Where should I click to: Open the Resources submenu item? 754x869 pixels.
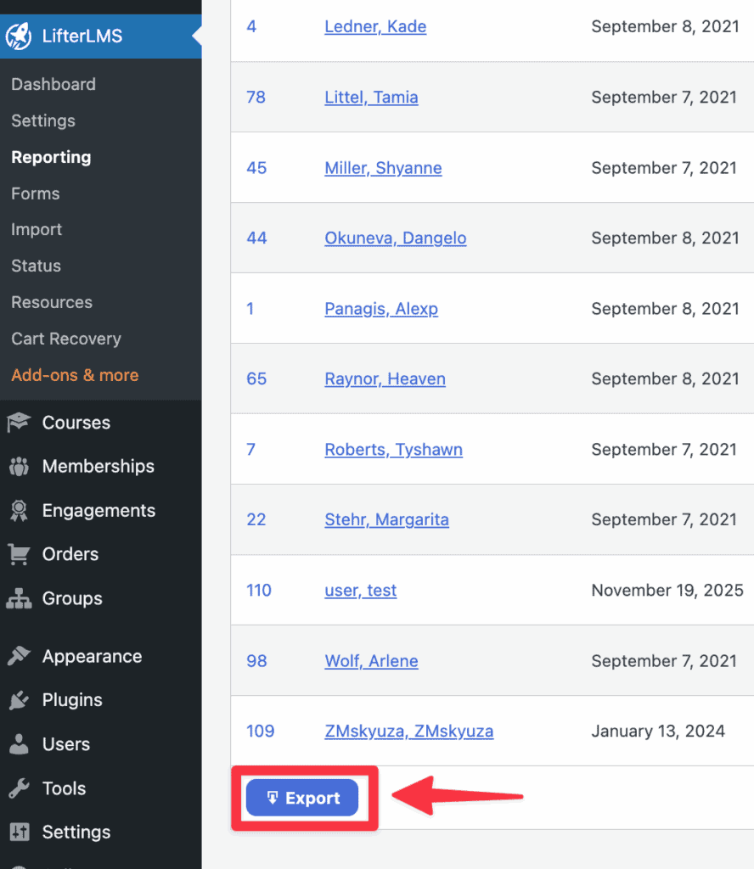click(52, 302)
